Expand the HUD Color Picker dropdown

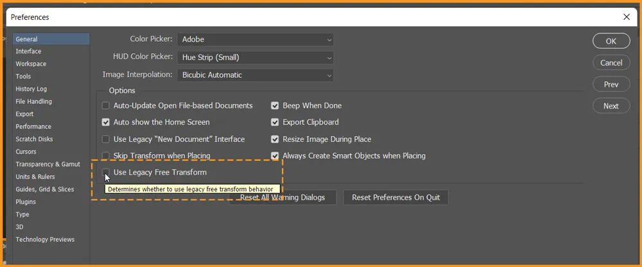pyautogui.click(x=256, y=58)
